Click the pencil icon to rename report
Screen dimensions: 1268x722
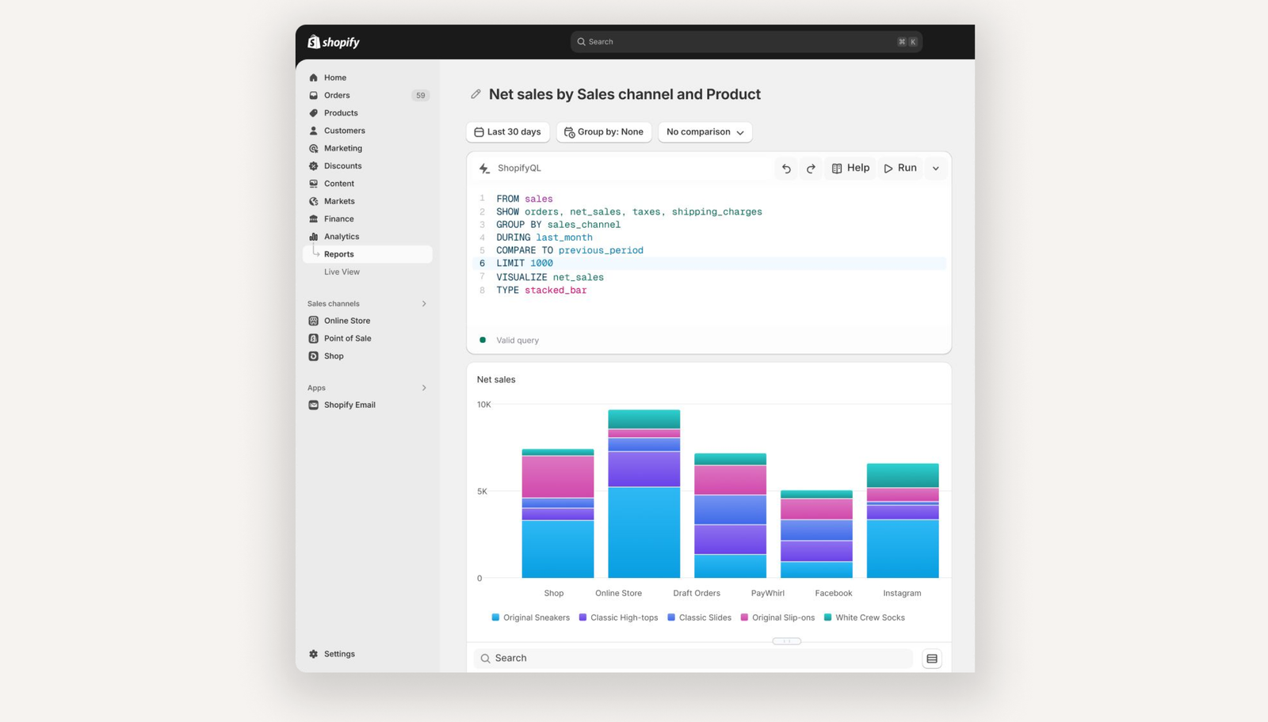pyautogui.click(x=475, y=94)
